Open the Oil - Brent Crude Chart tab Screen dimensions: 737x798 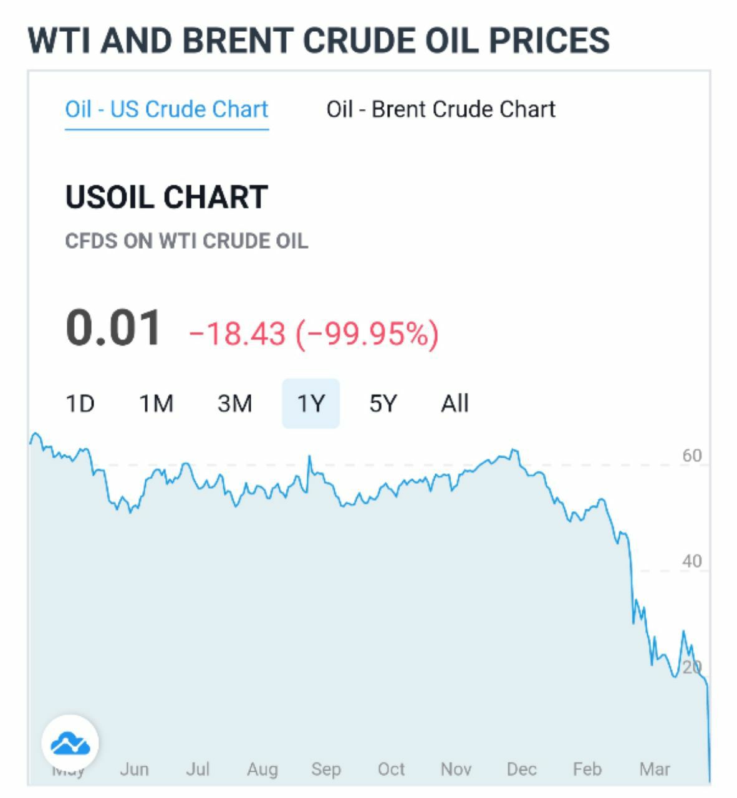point(440,109)
